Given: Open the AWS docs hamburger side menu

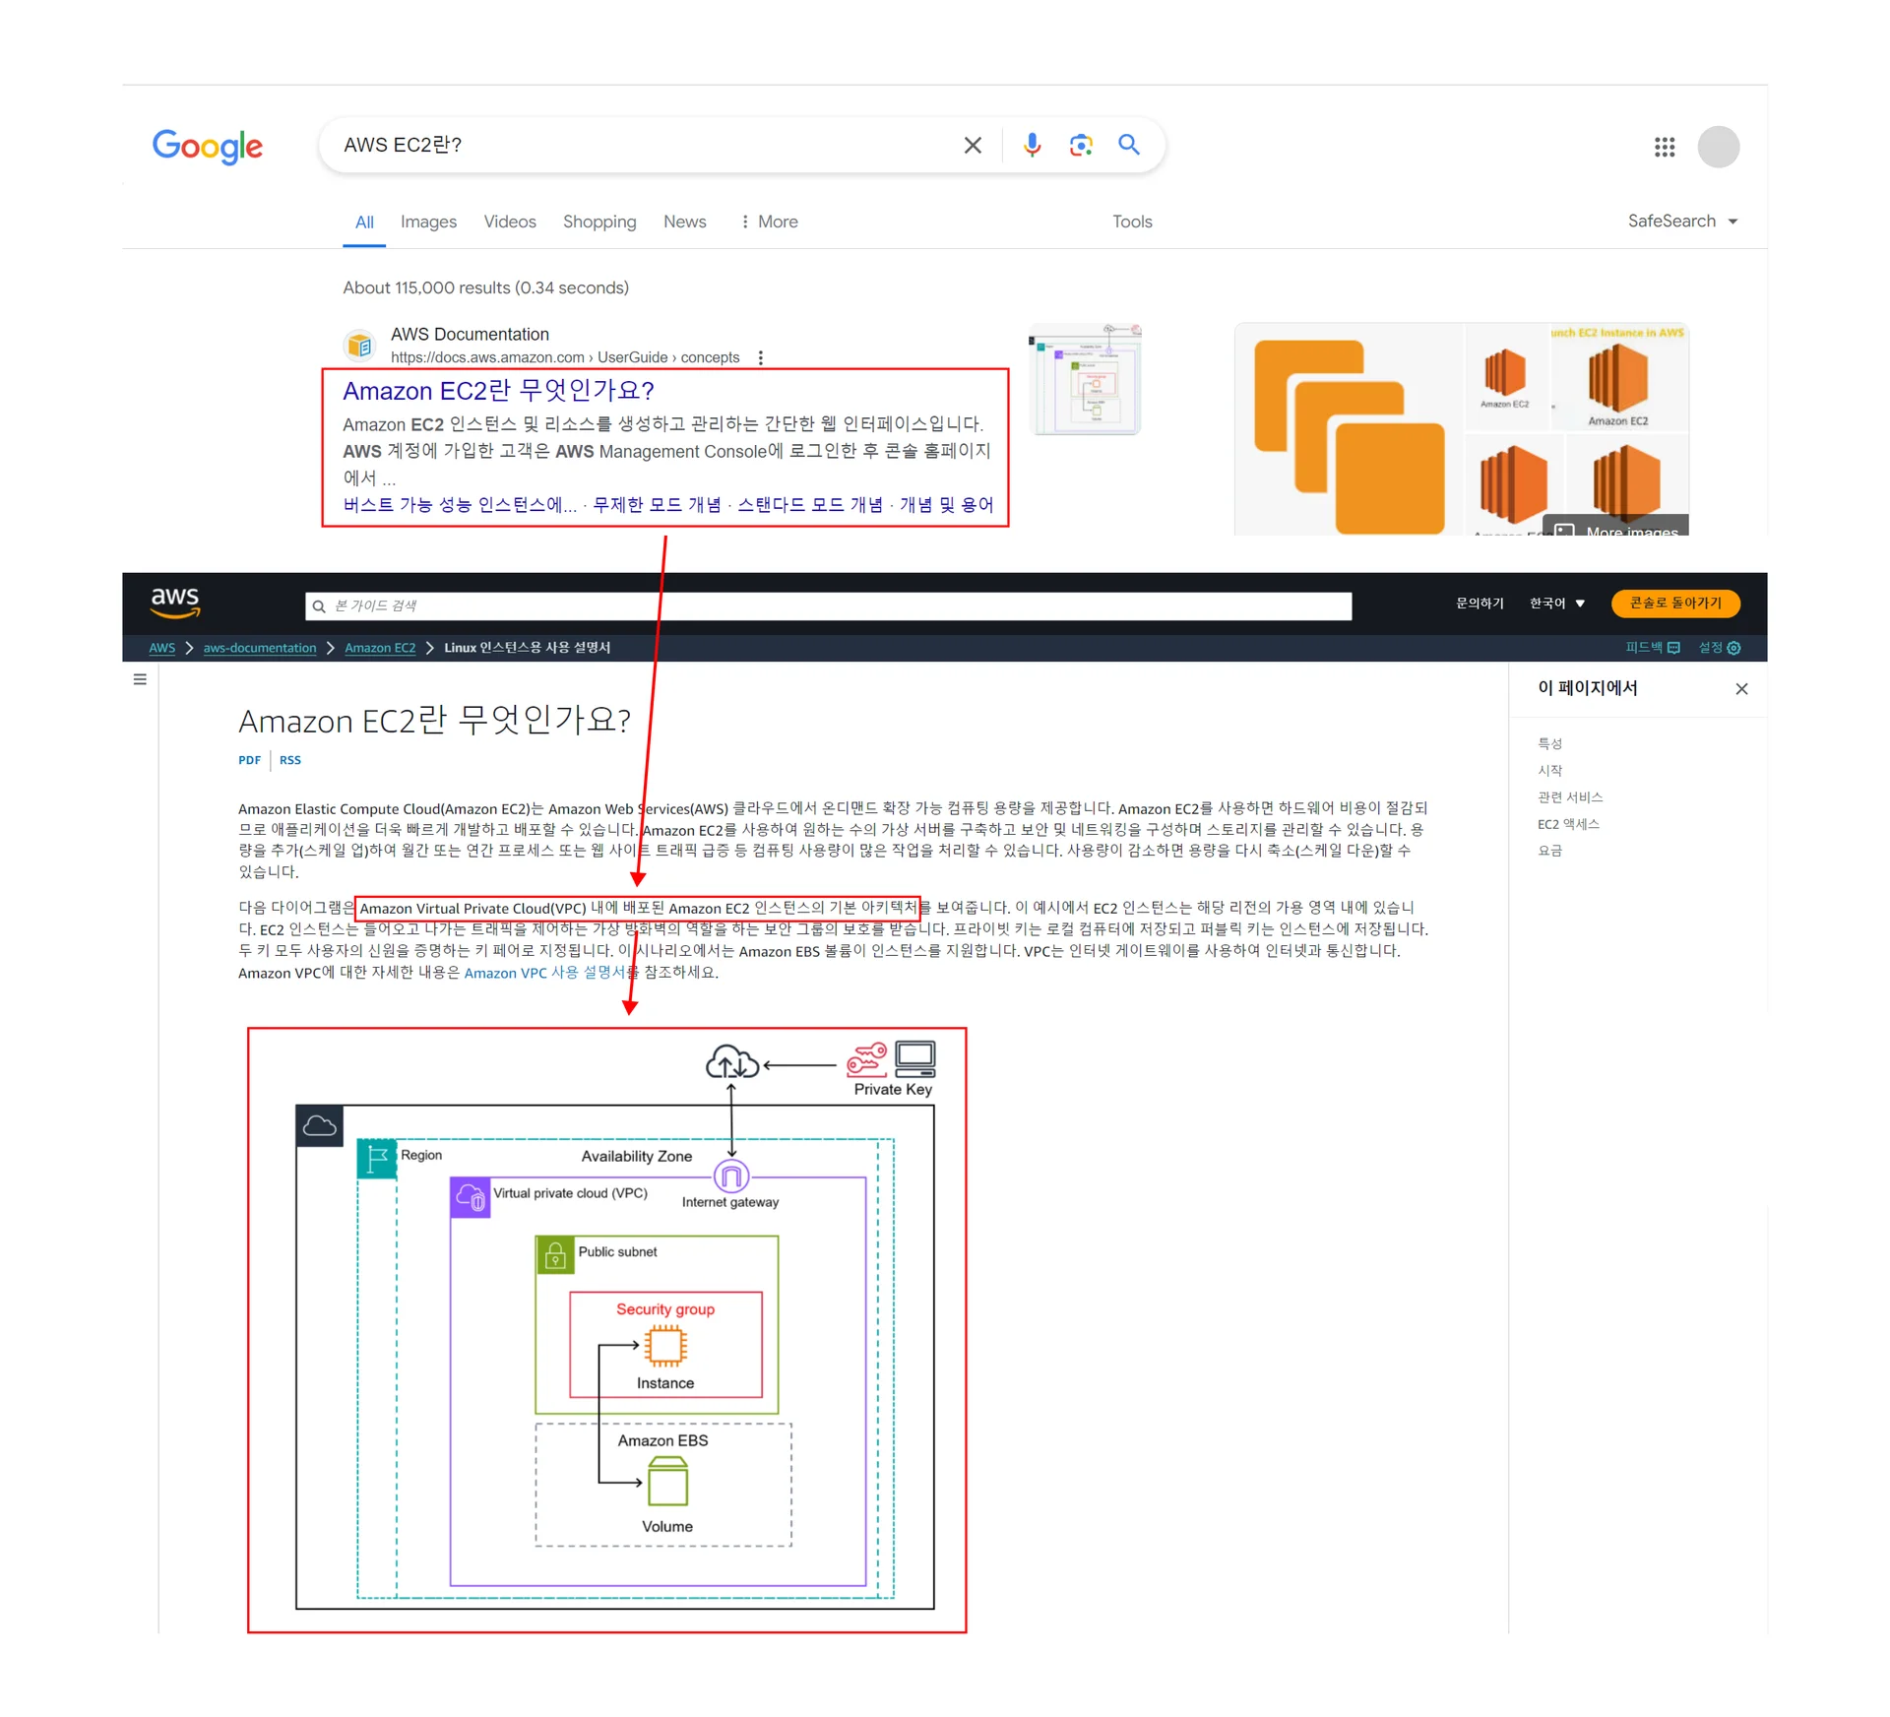Looking at the screenshot, I should (140, 679).
